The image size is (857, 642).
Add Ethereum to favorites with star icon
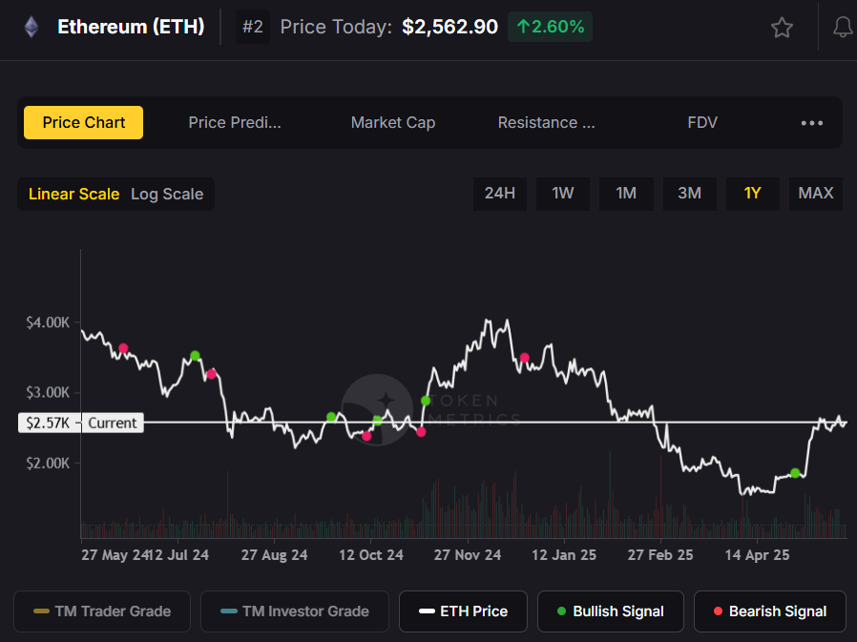[782, 28]
